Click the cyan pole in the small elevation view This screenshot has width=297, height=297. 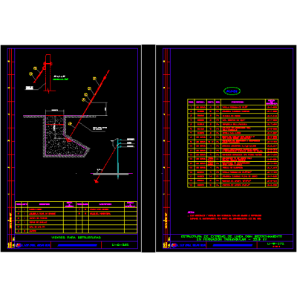tap(118, 158)
